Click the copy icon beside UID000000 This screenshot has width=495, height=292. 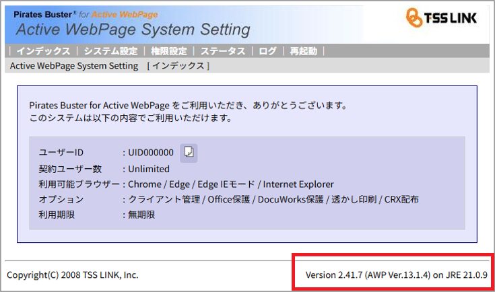[189, 152]
